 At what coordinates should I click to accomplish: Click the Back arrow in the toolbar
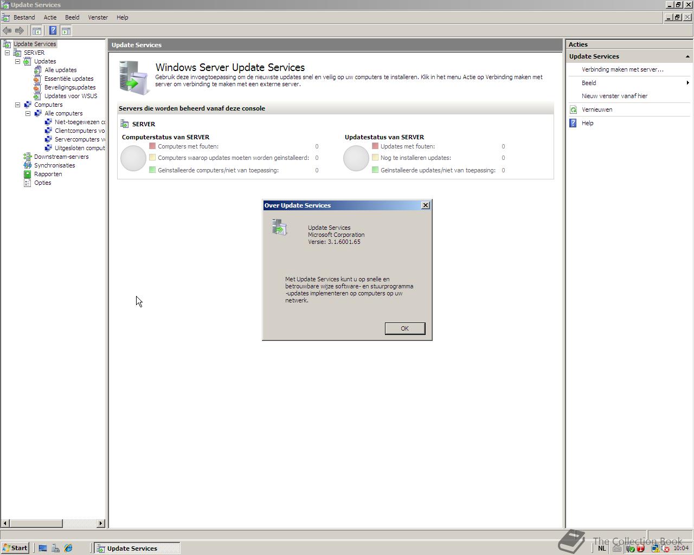(x=7, y=31)
